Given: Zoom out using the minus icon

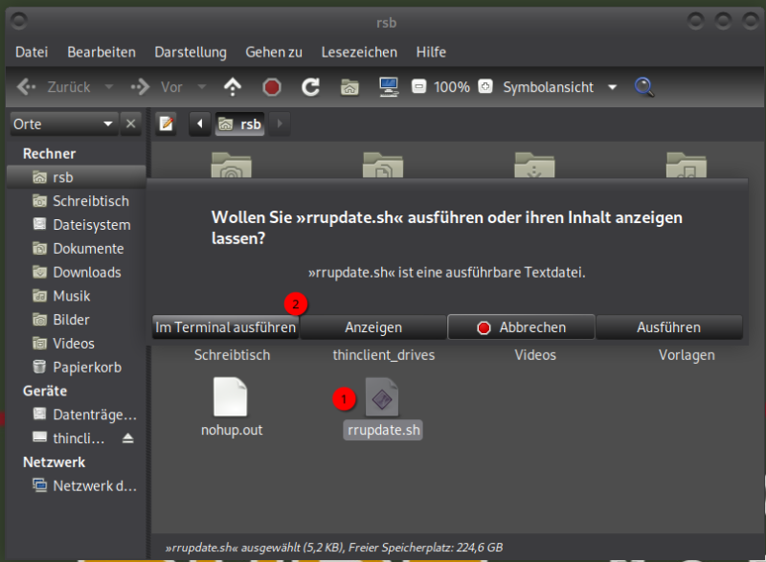Looking at the screenshot, I should click(x=418, y=87).
